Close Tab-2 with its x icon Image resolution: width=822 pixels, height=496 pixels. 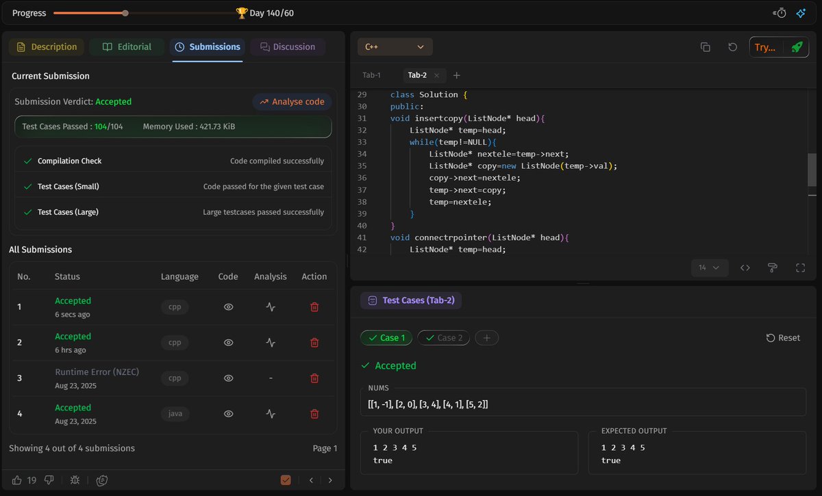[437, 75]
